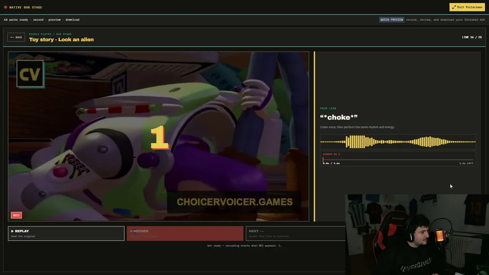This screenshot has width=489, height=275.
Task: Click the "STARTS IN 1" countdown label
Action: 332,154
